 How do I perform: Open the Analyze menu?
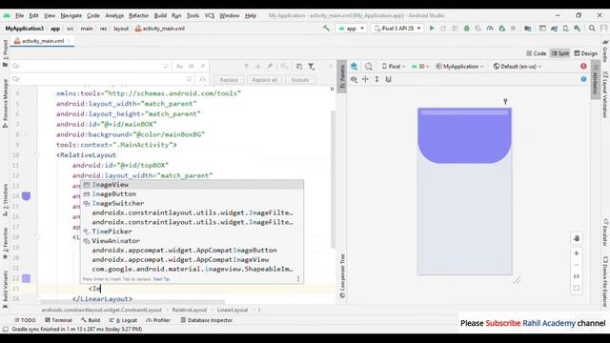tap(114, 15)
